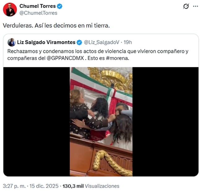Open the #morena hashtag

click(117, 58)
